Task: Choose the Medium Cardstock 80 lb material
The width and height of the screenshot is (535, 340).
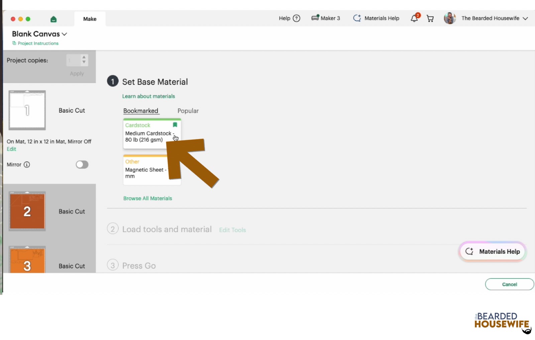Action: (152, 134)
